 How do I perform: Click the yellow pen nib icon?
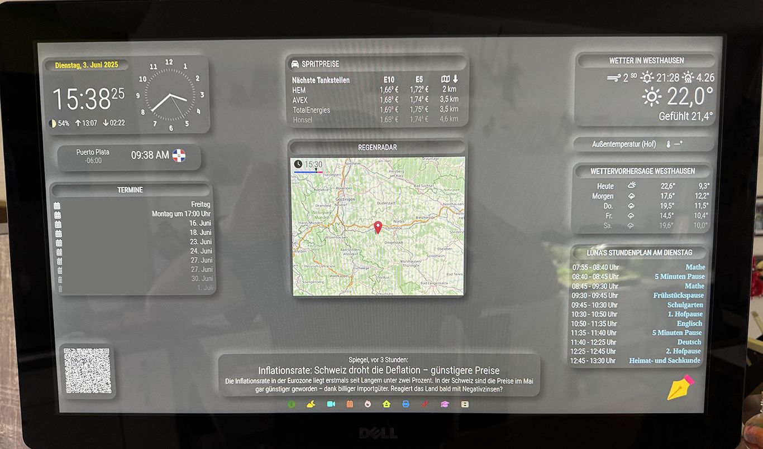[x=680, y=387]
